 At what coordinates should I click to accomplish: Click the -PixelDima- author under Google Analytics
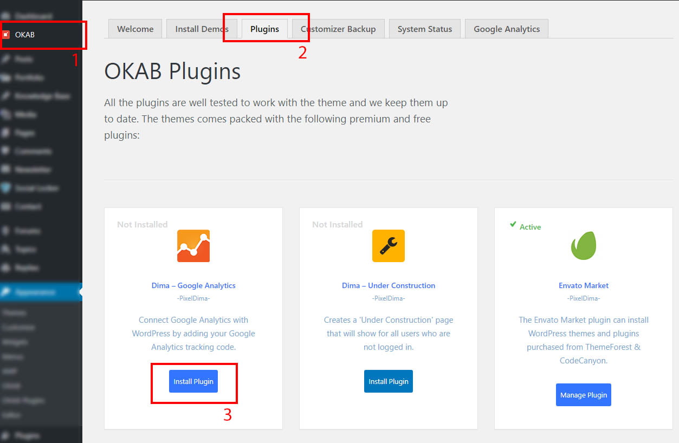click(193, 298)
